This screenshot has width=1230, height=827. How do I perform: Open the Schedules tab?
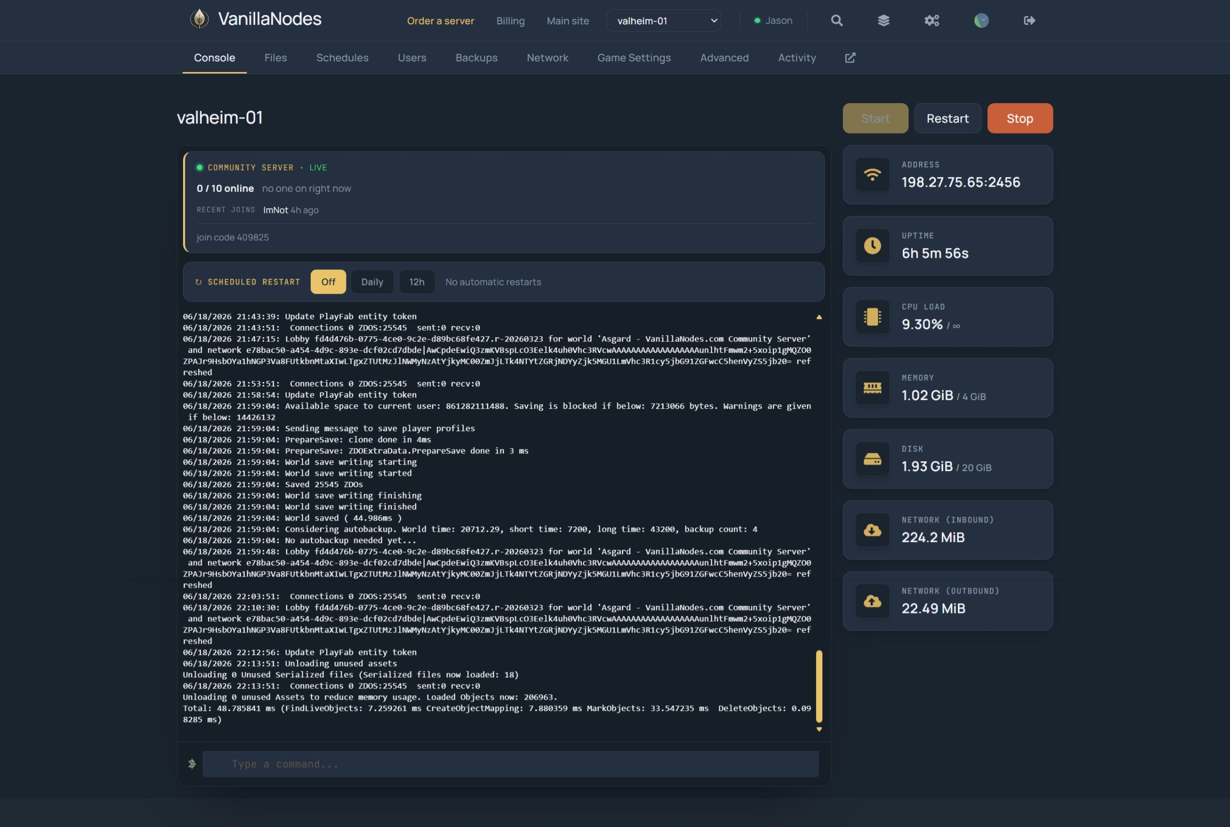click(342, 58)
